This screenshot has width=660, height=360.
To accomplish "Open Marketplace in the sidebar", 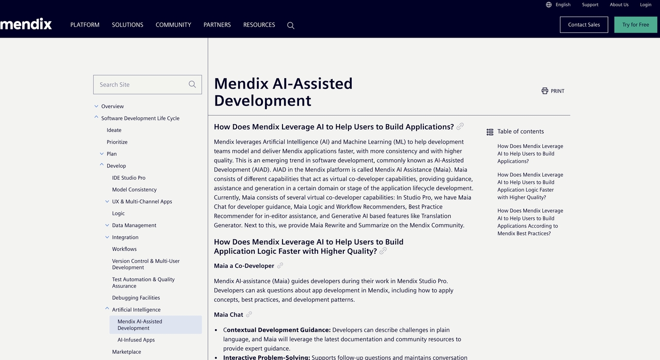I will click(x=126, y=352).
